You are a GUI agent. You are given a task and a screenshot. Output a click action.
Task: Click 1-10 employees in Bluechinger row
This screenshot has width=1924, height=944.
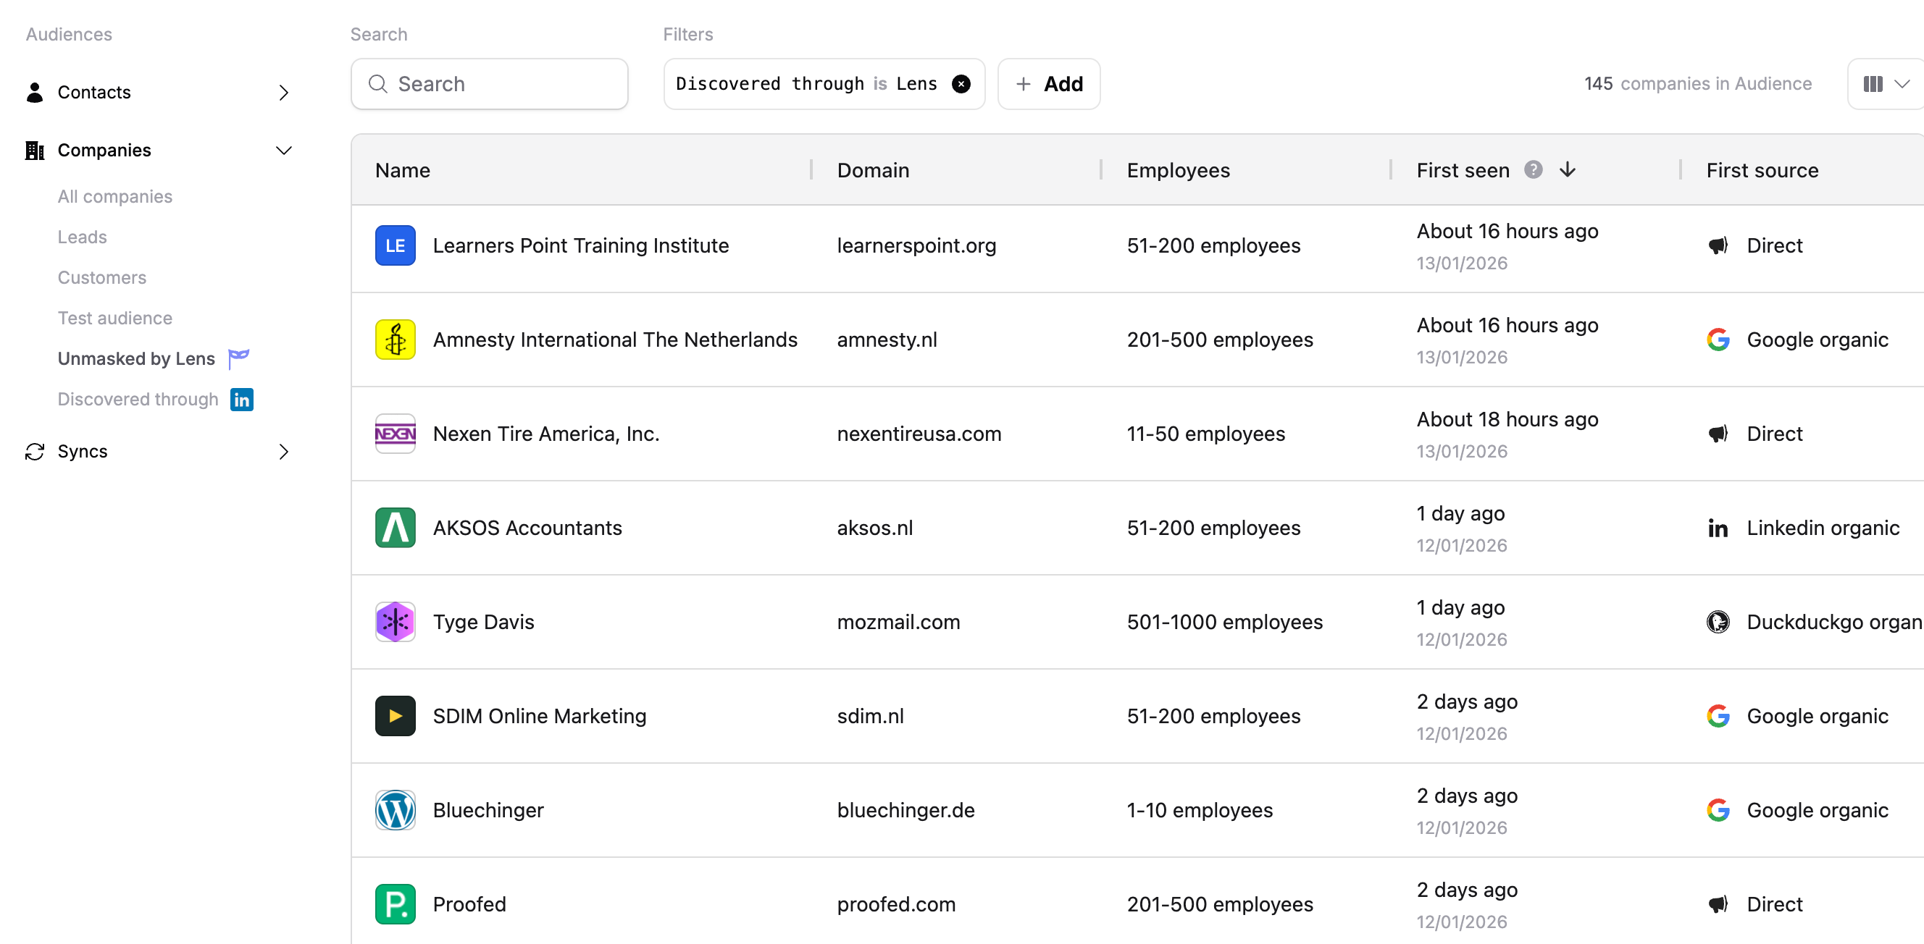tap(1200, 809)
